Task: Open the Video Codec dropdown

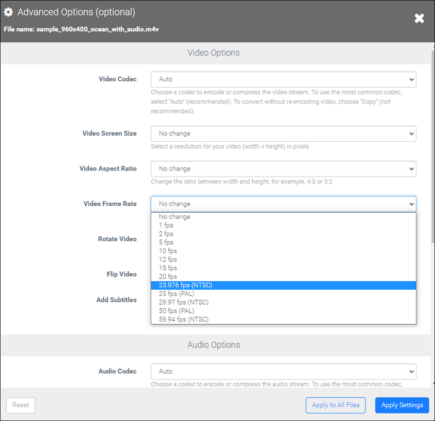Action: click(x=283, y=80)
